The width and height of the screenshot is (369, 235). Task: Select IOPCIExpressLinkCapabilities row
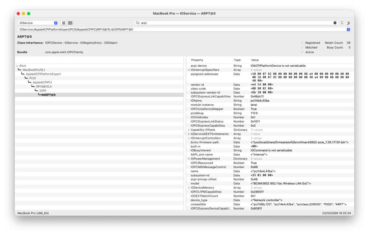point(270,97)
